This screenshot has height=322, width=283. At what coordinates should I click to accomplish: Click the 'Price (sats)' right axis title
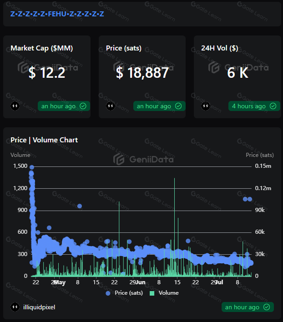260,155
